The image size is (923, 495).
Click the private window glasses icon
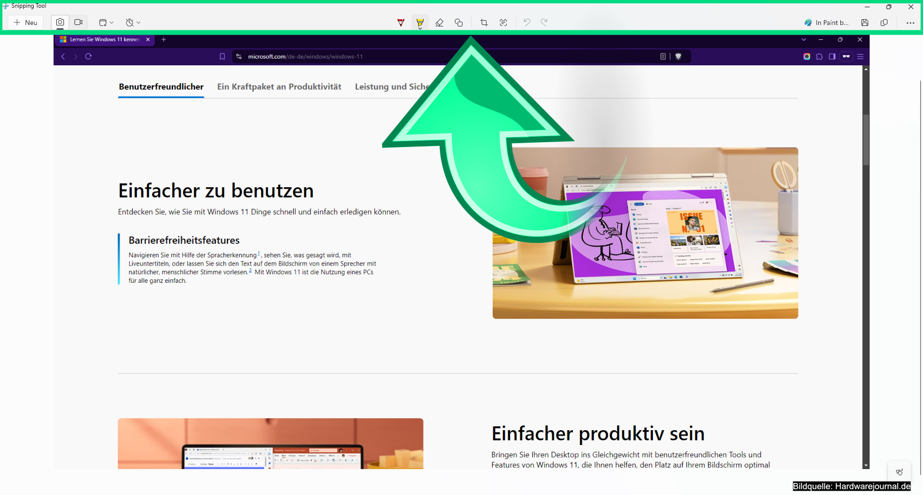[846, 57]
